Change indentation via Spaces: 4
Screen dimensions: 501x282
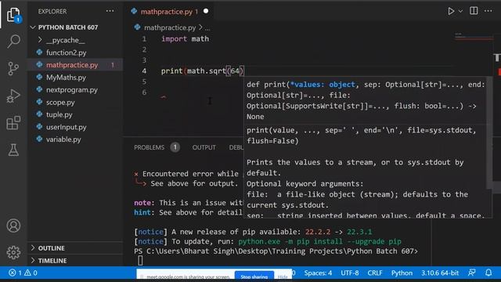(x=318, y=273)
